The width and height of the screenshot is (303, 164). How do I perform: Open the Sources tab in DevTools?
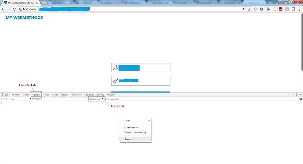click(46, 95)
